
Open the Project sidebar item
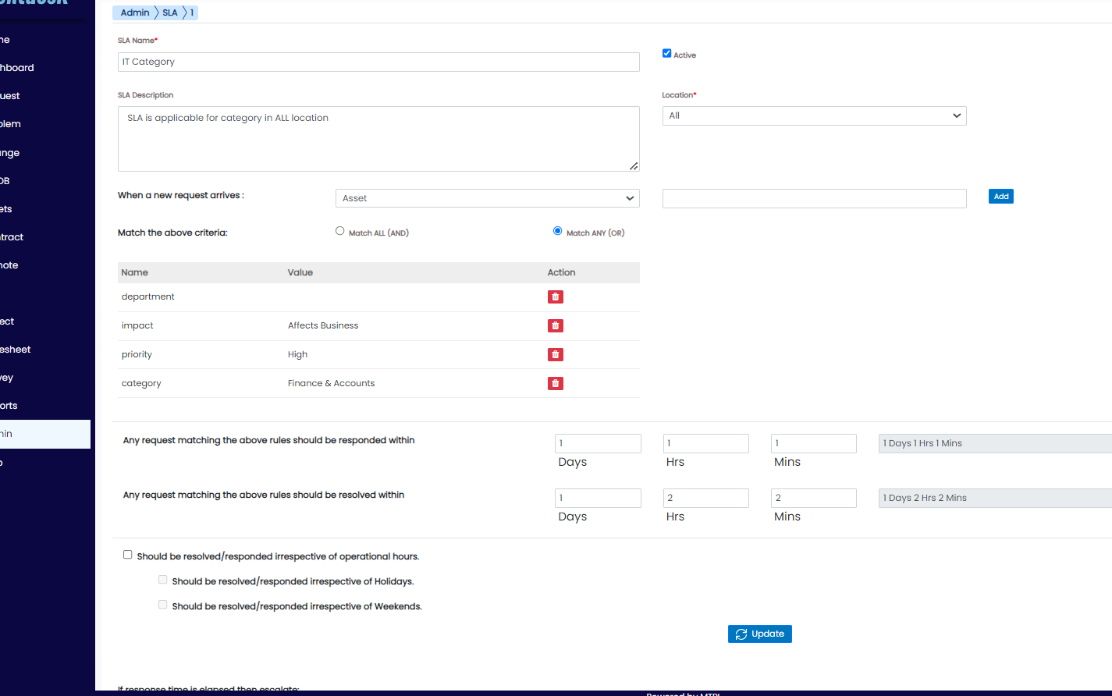click(45, 321)
